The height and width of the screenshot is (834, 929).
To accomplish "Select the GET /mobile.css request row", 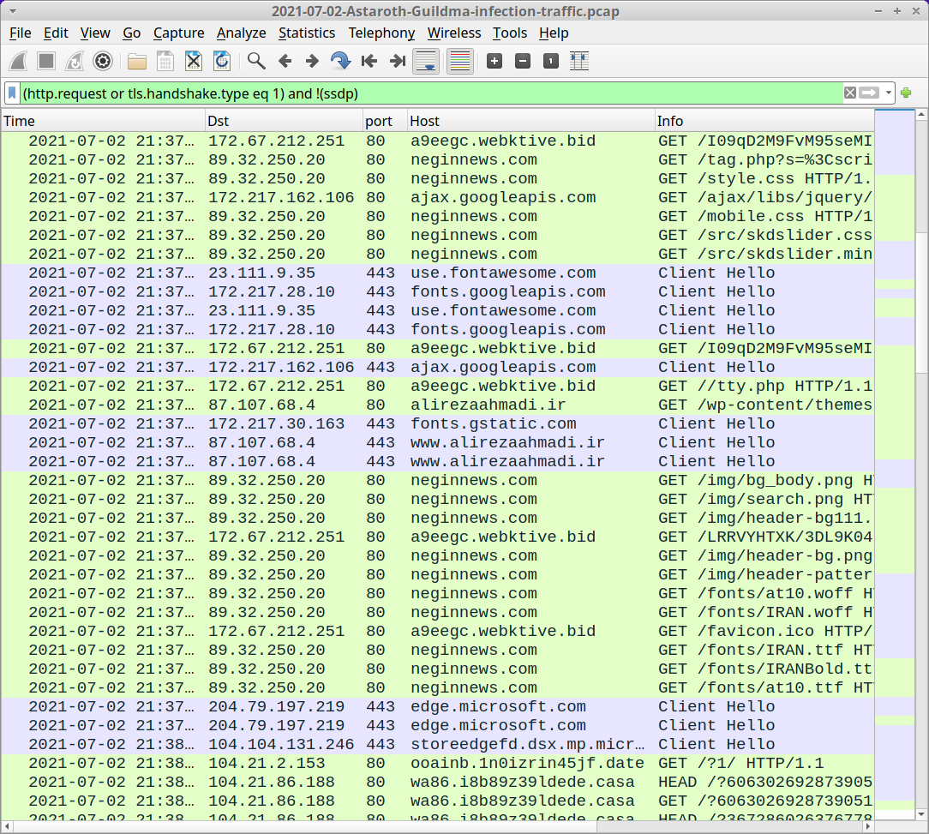I will [x=438, y=216].
